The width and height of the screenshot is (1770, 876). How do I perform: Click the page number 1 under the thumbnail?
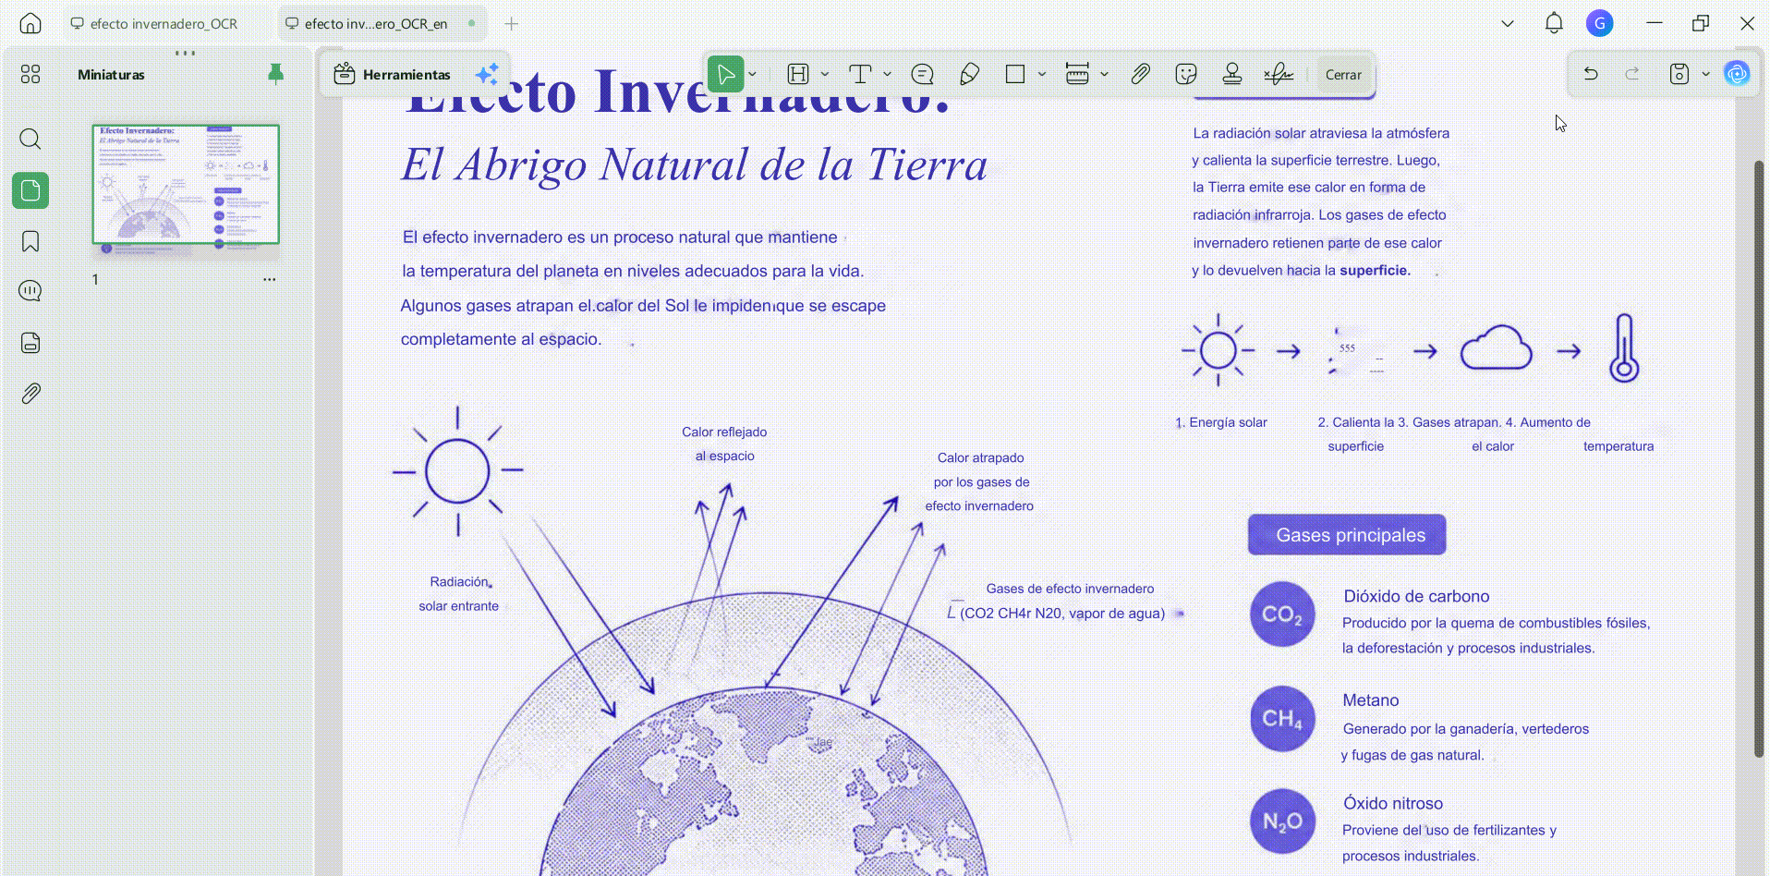click(x=95, y=279)
